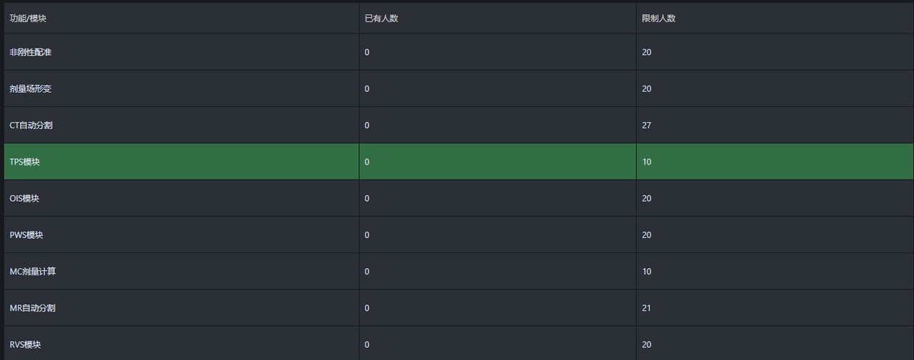Click the 限制人数 column header
The width and height of the screenshot is (914, 360).
tap(658, 19)
